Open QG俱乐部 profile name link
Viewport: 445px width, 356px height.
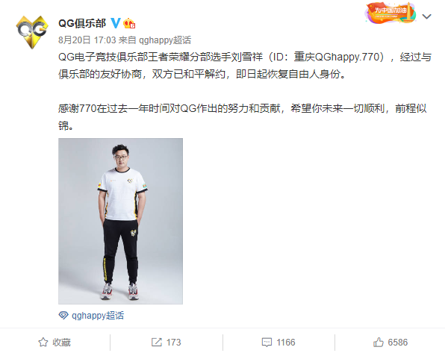[x=82, y=23]
